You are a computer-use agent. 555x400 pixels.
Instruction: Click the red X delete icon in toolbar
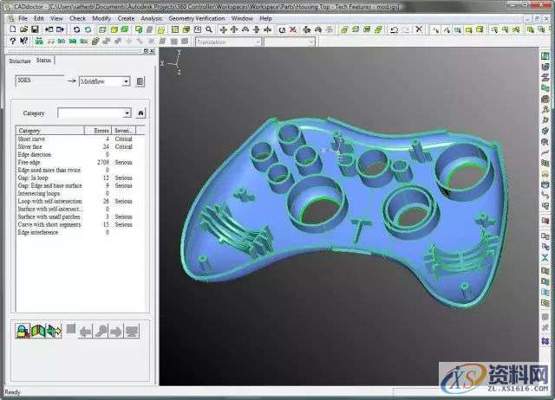(293, 29)
